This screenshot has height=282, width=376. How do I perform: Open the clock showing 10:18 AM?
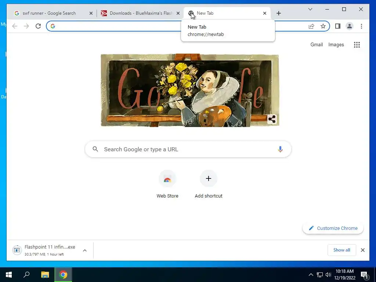[x=344, y=275]
